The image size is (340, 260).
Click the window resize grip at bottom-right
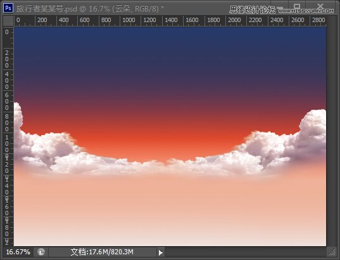pyautogui.click(x=332, y=252)
